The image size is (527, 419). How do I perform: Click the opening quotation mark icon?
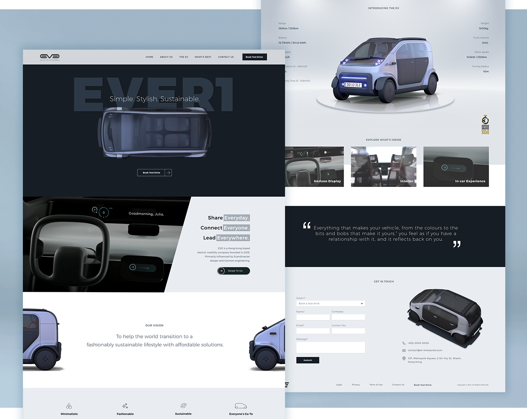point(307,225)
